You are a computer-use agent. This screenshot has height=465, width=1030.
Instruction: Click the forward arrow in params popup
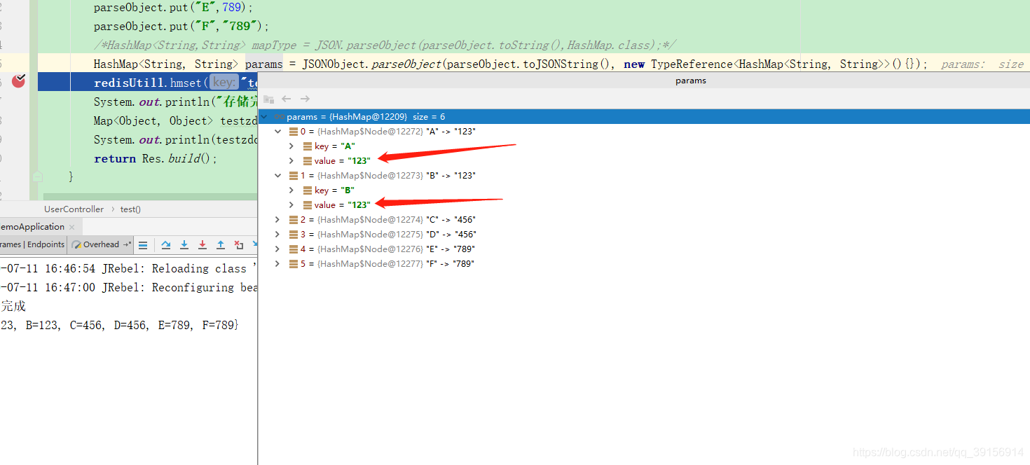[305, 99]
